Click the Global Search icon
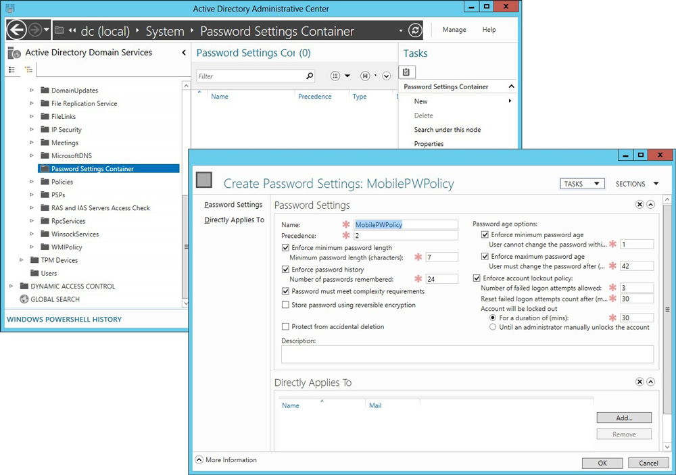This screenshot has height=475, width=676. (24, 299)
